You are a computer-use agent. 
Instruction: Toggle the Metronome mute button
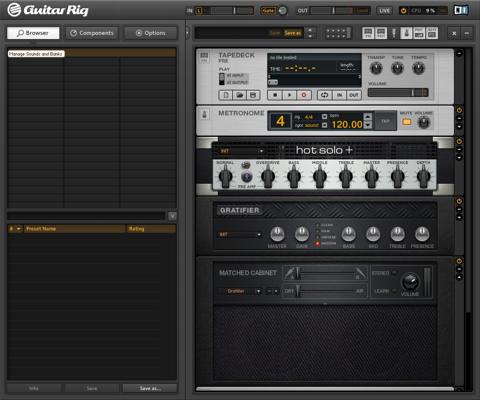(x=406, y=122)
